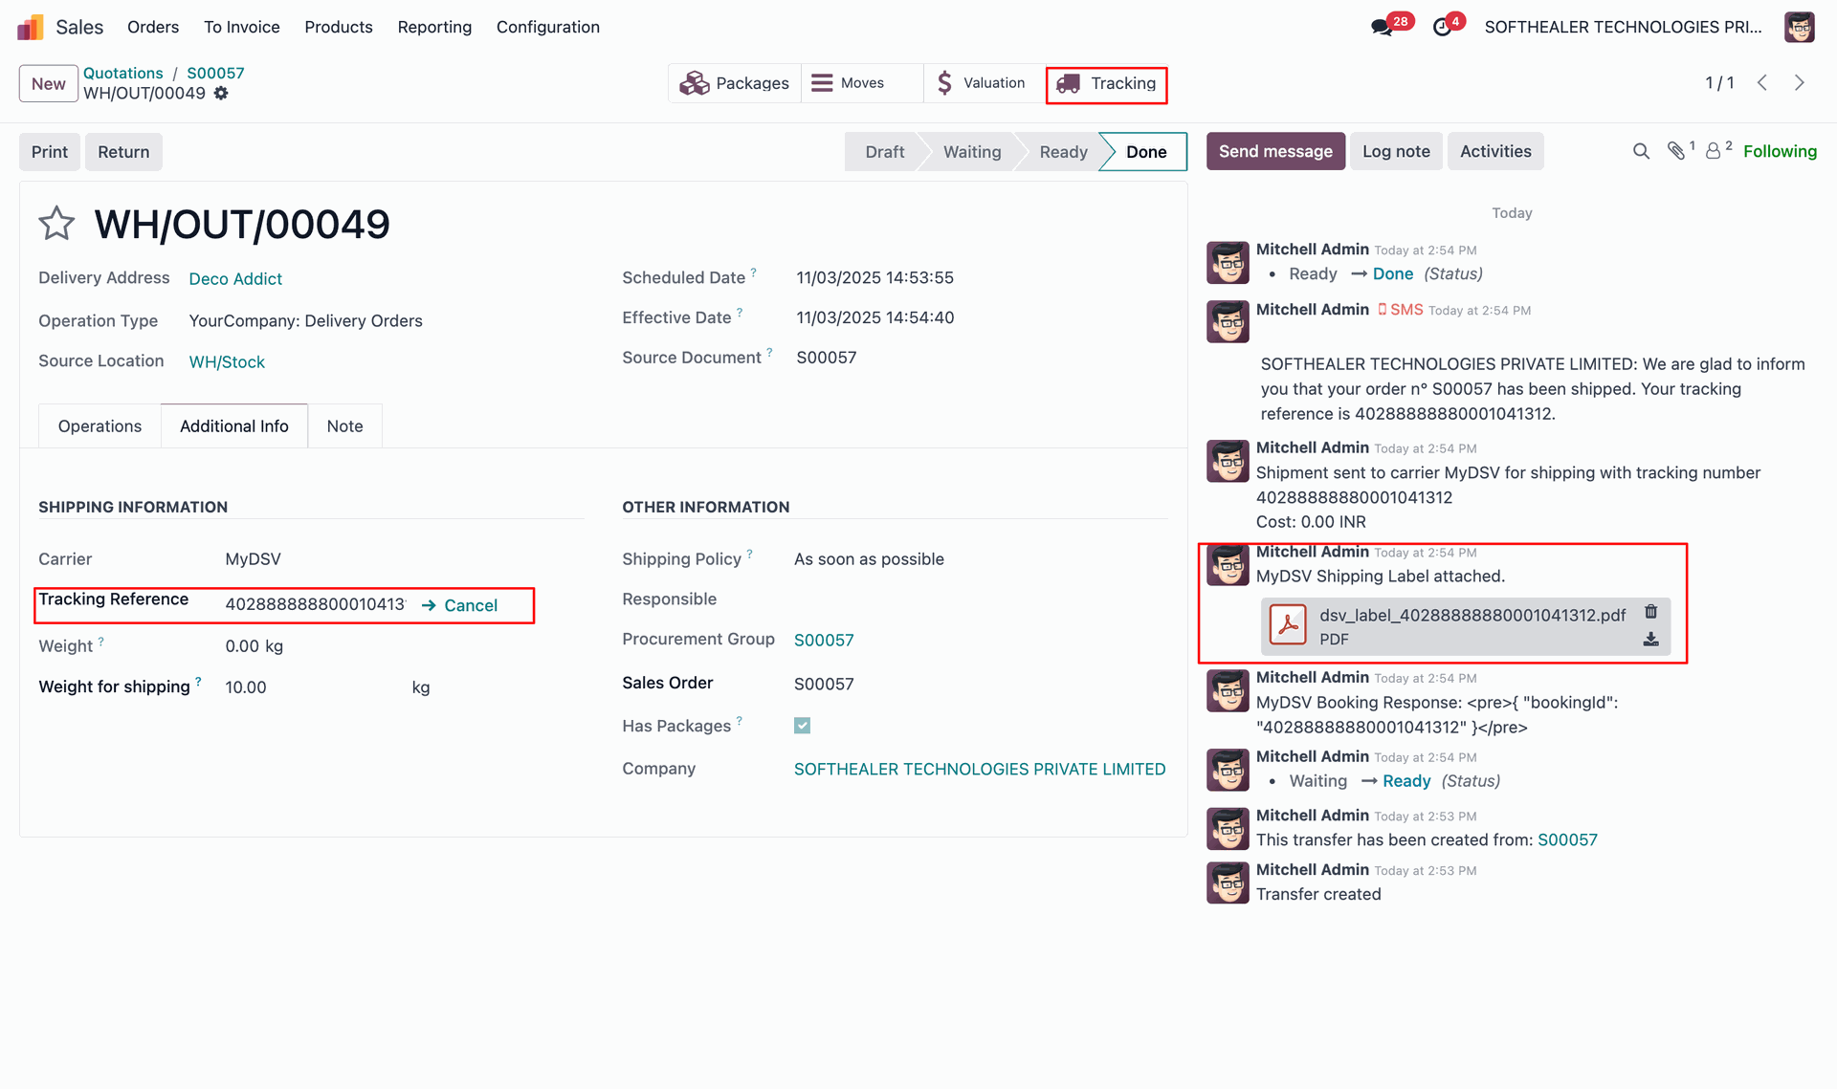Download the dsv_label PDF attachment
1837x1089 pixels.
(1650, 640)
